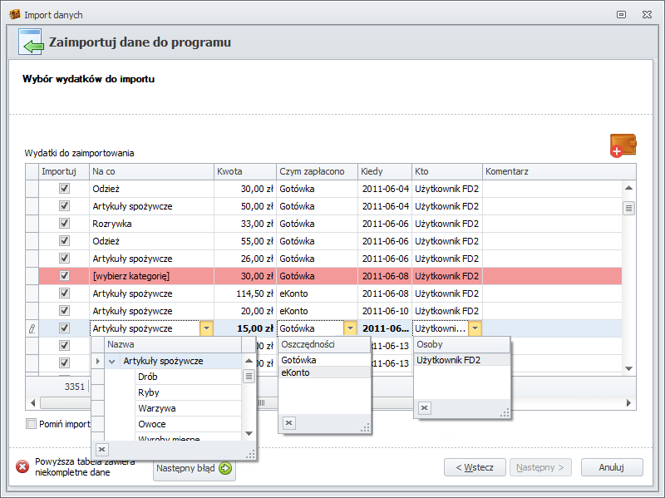665x498 pixels.
Task: Close the Nazwa category popup
Action: 102,449
